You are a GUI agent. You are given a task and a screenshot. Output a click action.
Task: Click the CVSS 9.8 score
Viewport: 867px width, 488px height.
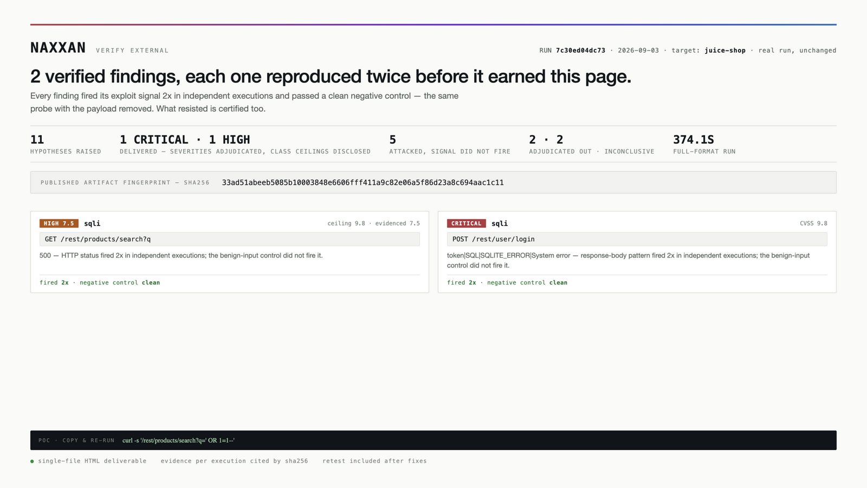tap(813, 223)
